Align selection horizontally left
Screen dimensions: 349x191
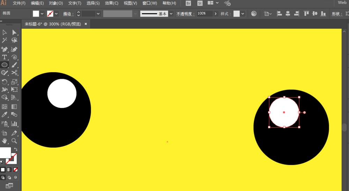tap(279, 14)
